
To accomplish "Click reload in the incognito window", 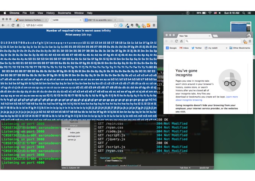I will coord(176,41).
